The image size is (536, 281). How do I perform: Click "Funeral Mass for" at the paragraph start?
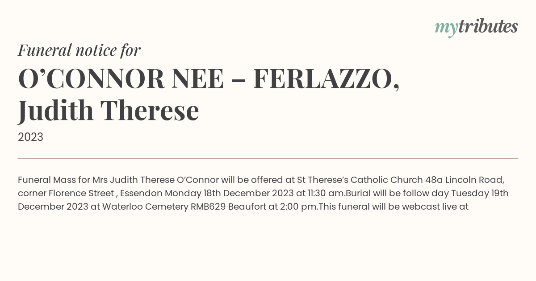49,180
